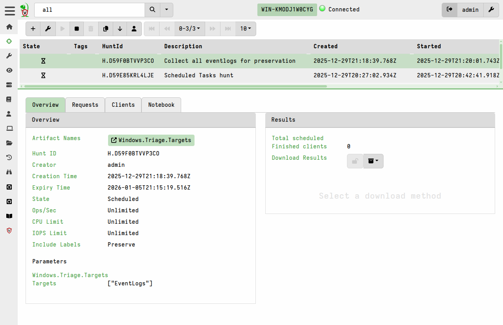Screen dimensions: 503x325
Task: Toggle the hamburger menu to expand sidebar
Action: (x=10, y=10)
